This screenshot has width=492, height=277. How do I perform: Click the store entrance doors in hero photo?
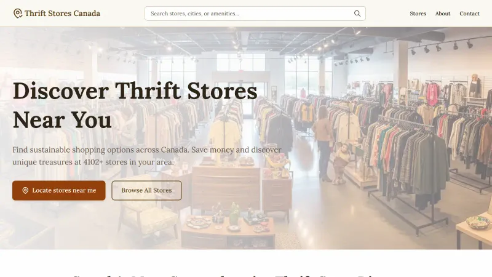point(241,97)
